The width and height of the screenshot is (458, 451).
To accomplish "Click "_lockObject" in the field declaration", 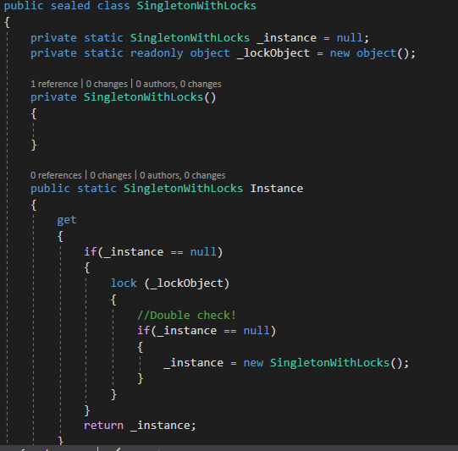I will [273, 53].
